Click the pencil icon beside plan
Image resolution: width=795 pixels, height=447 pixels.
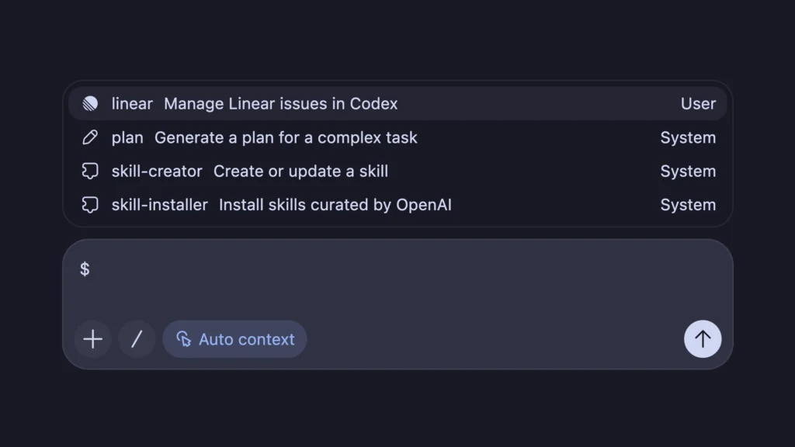(x=90, y=137)
